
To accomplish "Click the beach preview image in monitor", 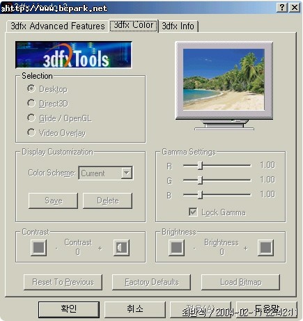I will click(x=224, y=79).
